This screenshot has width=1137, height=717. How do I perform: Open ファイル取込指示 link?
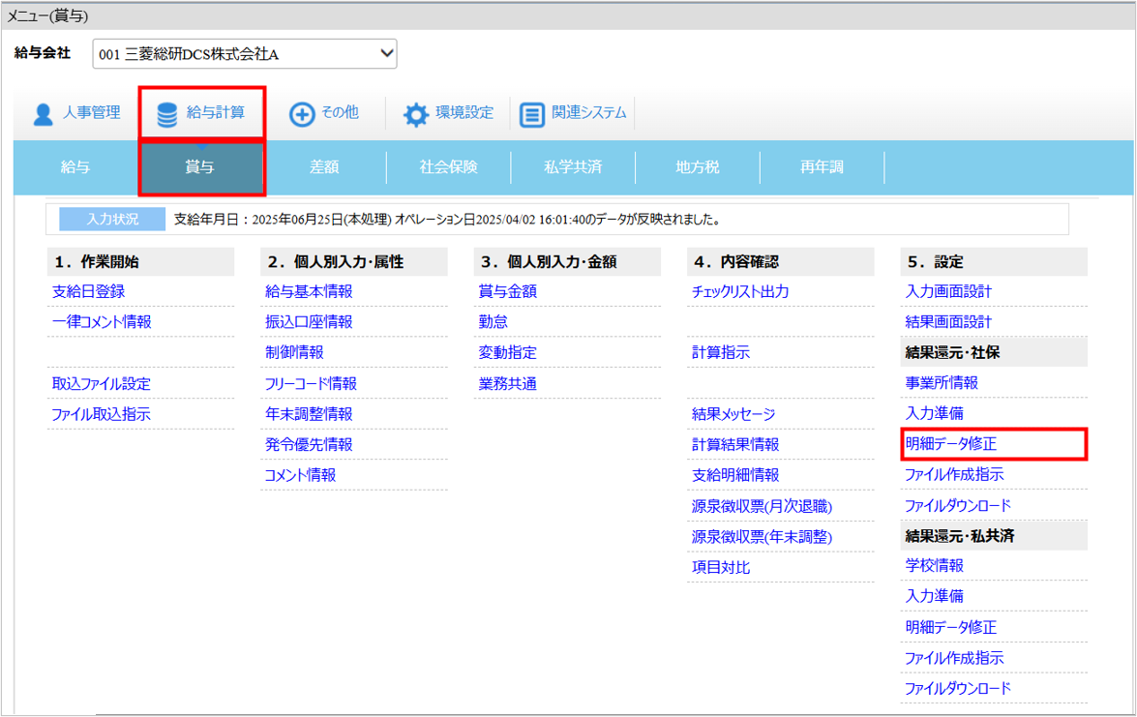pyautogui.click(x=101, y=415)
